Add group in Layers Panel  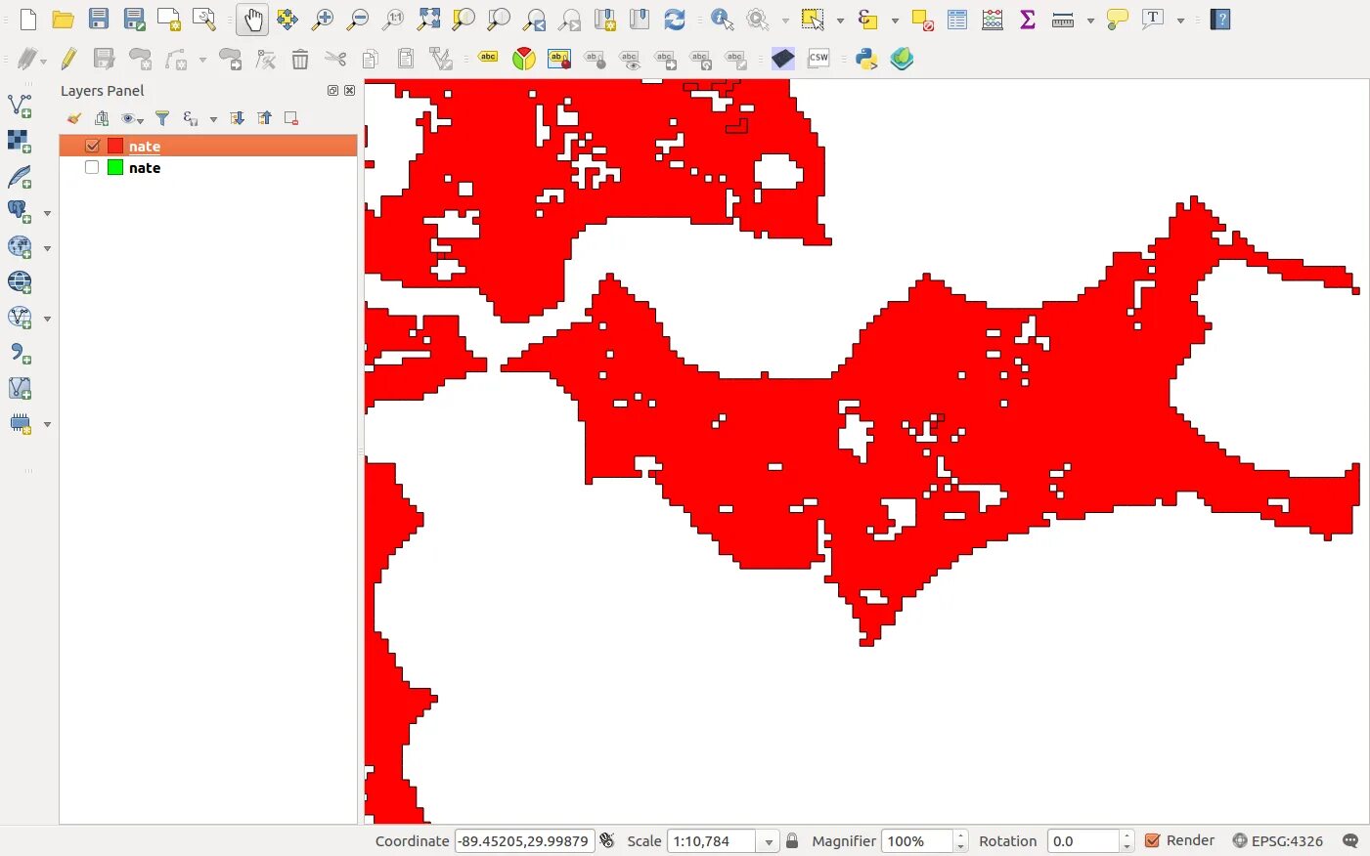[102, 118]
